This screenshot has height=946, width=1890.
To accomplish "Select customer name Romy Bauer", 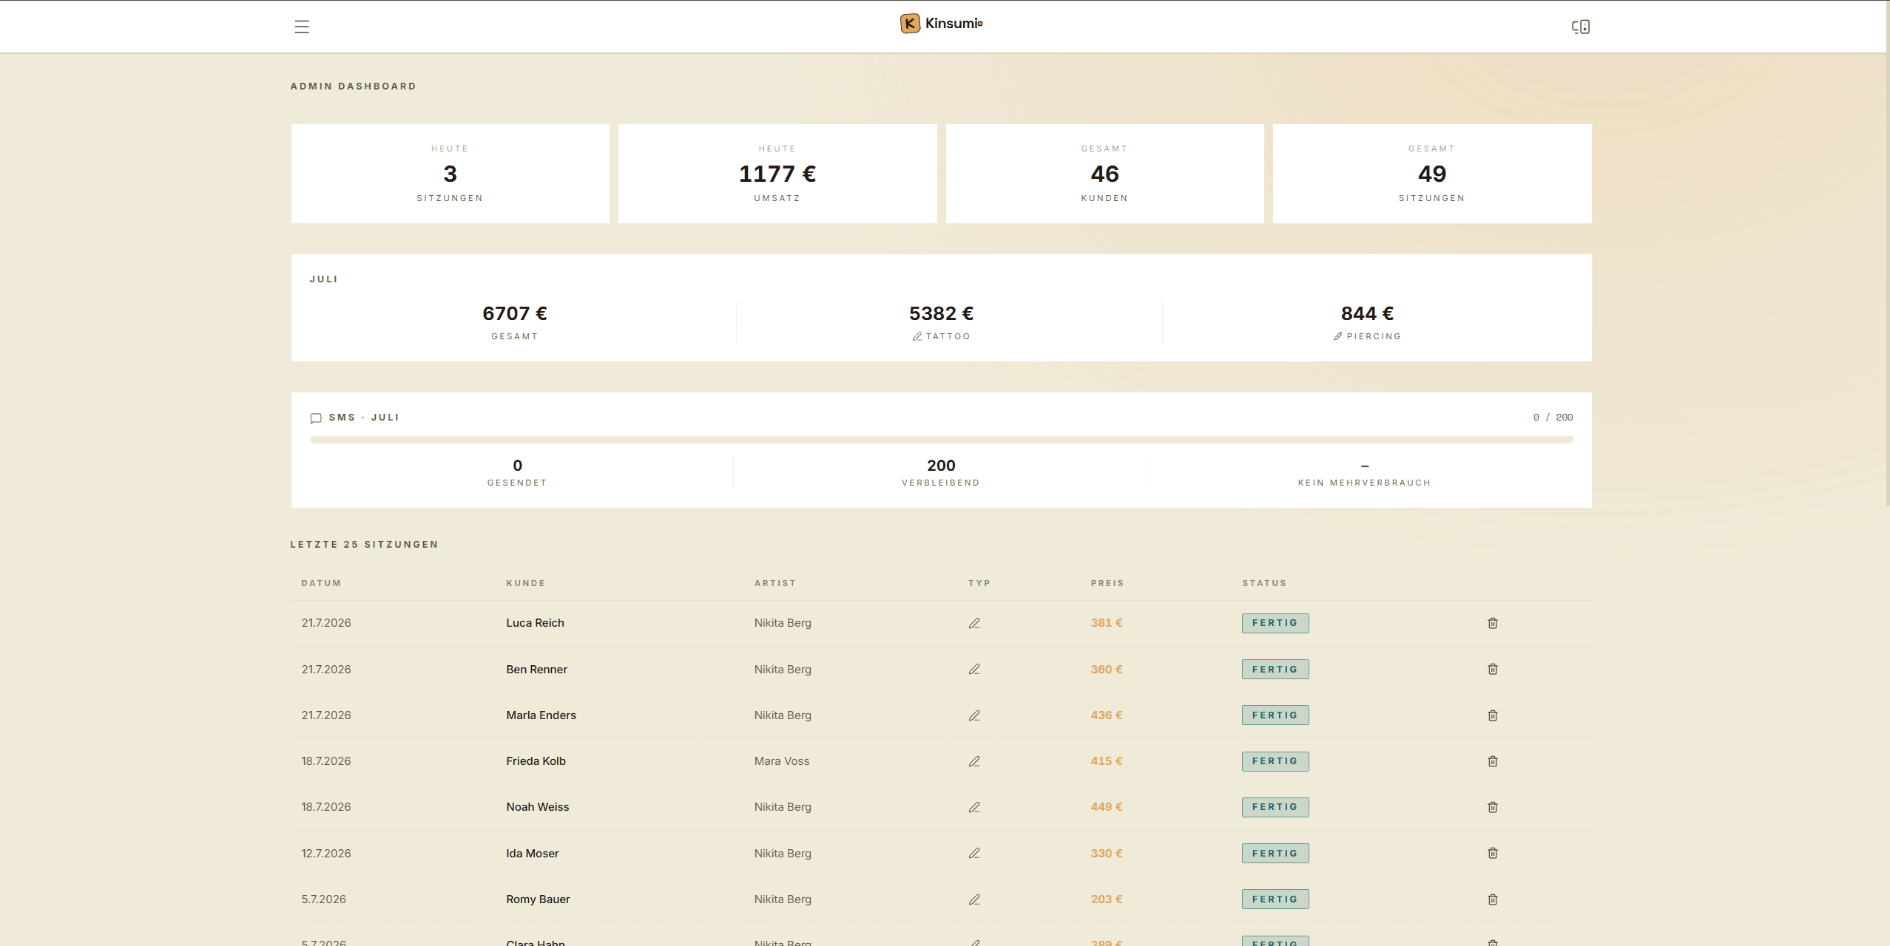I will pos(538,899).
